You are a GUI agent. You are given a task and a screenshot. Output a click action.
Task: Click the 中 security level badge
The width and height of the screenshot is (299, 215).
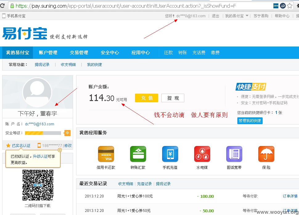[67, 133]
